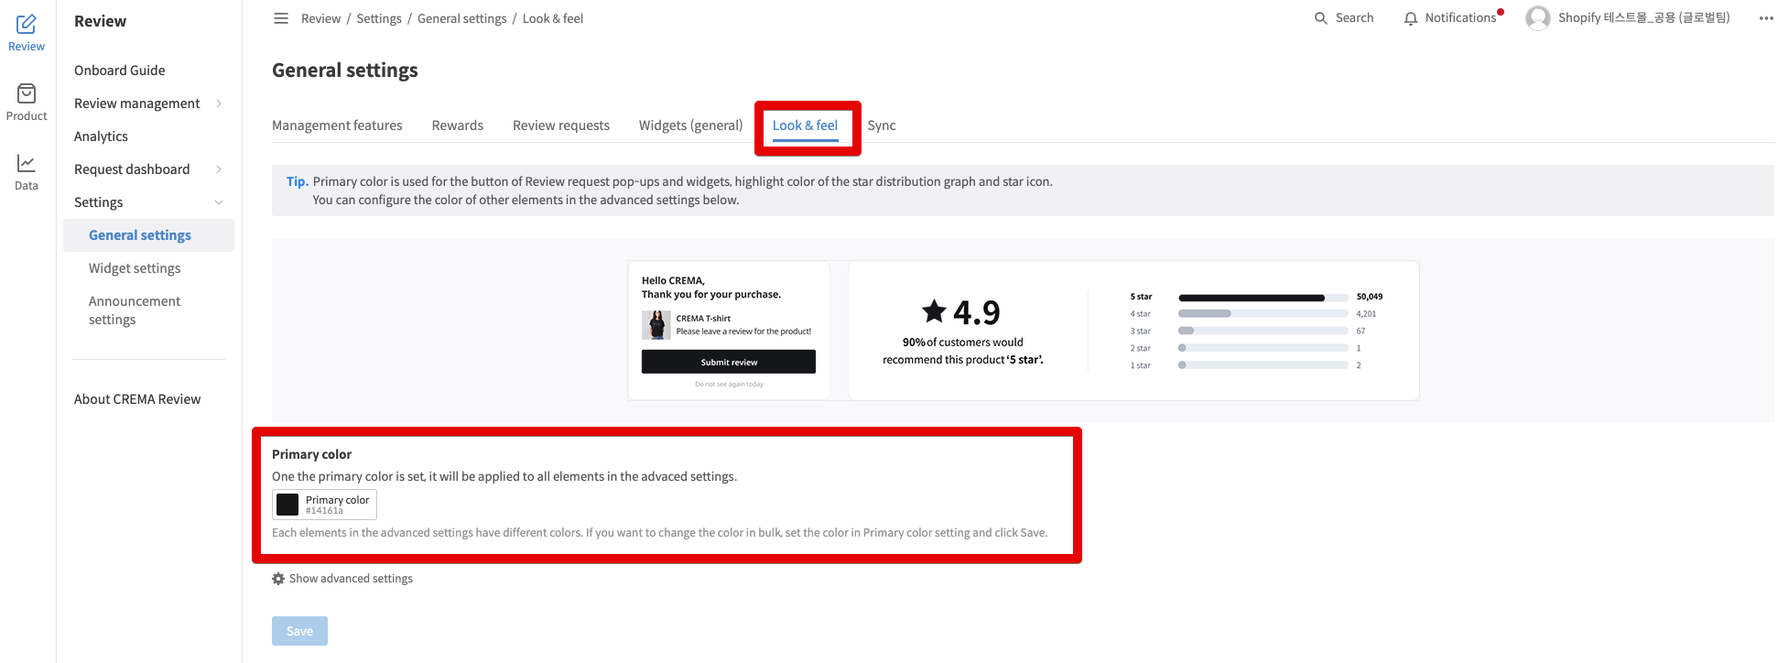Image resolution: width=1789 pixels, height=663 pixels.
Task: Collapse the Settings section chevron
Action: click(x=219, y=202)
